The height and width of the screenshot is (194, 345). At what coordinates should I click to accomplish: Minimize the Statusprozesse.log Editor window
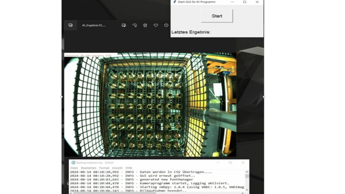(218, 163)
